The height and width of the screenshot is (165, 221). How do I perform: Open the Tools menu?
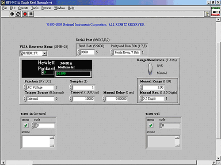pos(35,8)
